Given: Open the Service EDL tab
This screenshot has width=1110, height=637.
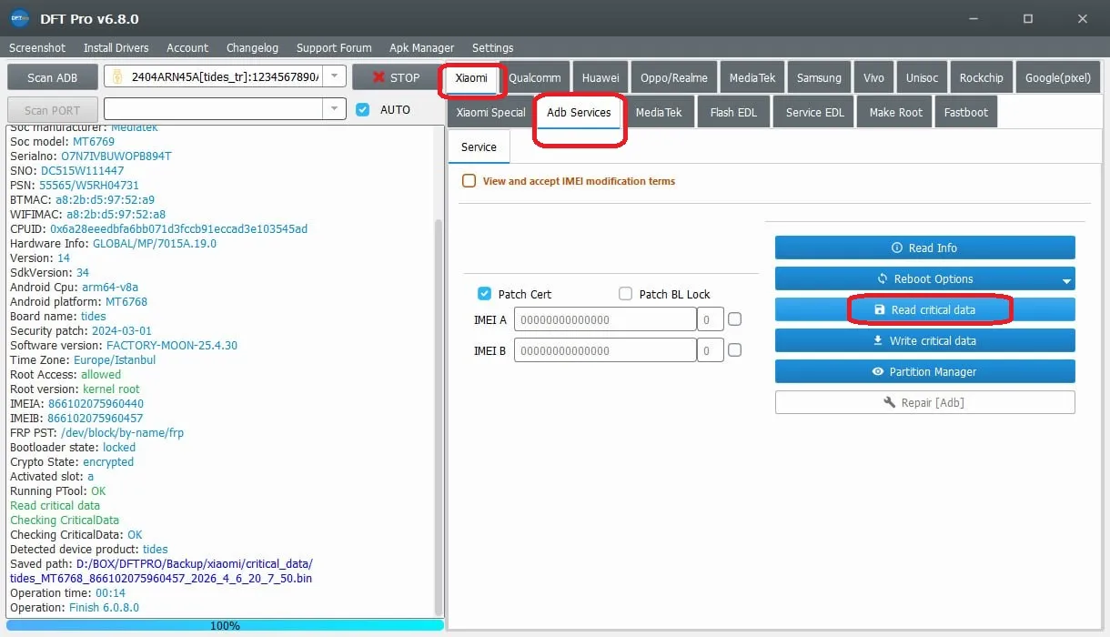Looking at the screenshot, I should [815, 112].
